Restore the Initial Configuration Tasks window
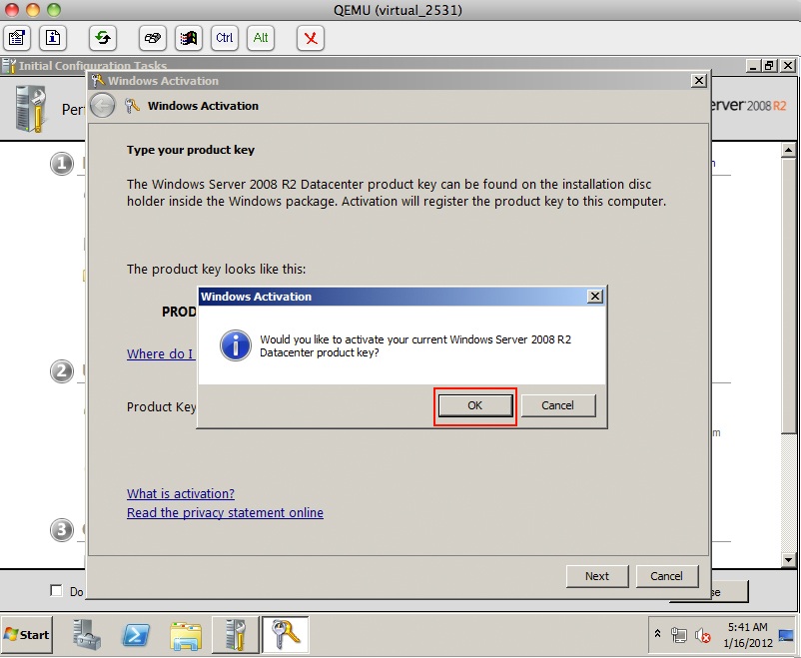 [x=770, y=66]
